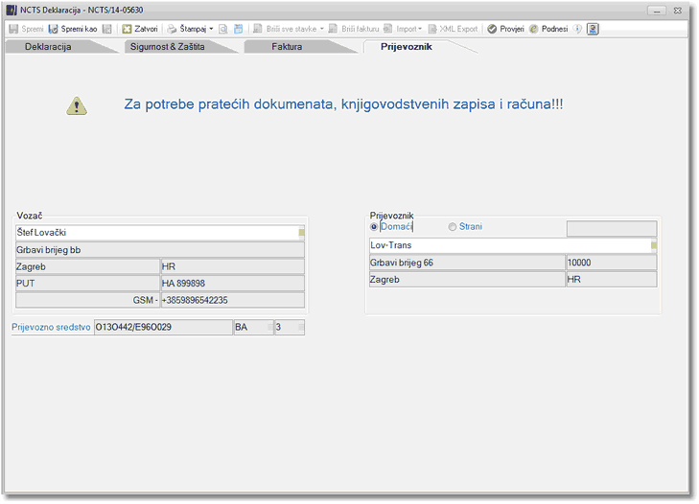Click the Štampaj print button
Viewport: 699px width, 504px height.
[x=187, y=29]
